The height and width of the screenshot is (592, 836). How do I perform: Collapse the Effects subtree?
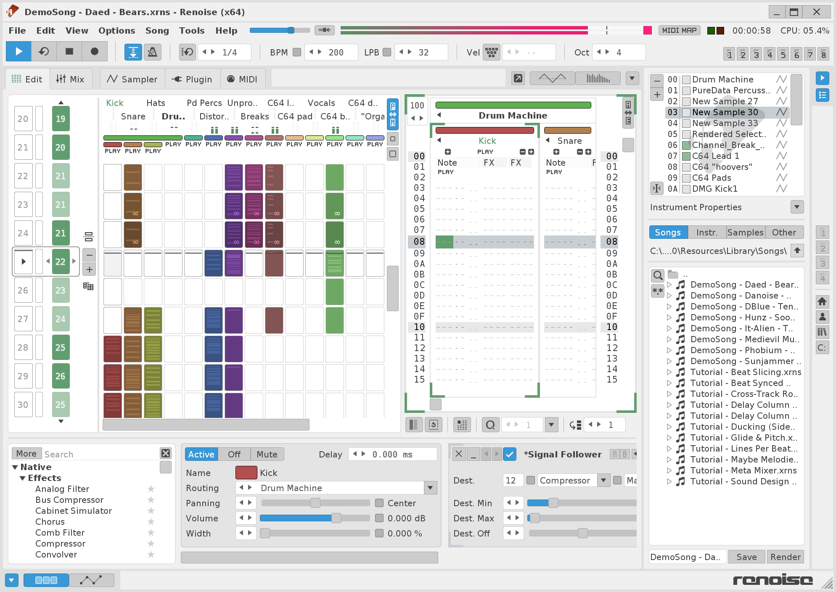coord(23,478)
